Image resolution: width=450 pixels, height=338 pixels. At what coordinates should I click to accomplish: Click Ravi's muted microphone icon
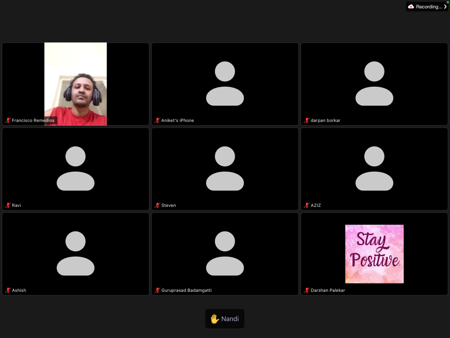(7, 206)
